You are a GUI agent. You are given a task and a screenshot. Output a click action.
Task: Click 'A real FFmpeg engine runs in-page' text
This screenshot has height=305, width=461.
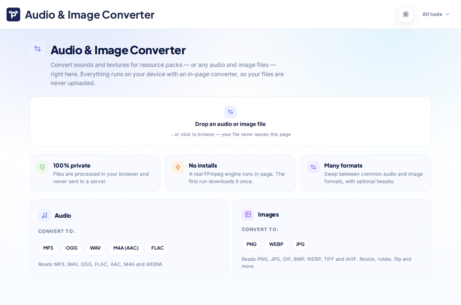pyautogui.click(x=237, y=178)
